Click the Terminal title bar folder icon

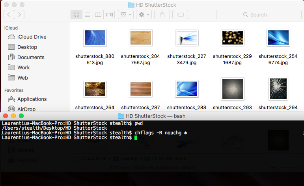point(121,116)
